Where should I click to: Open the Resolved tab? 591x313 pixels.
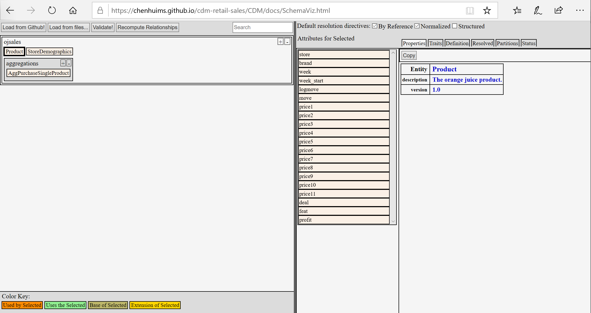click(482, 43)
